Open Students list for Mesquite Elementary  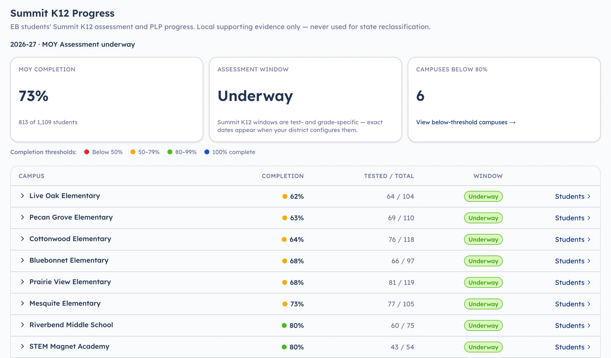573,304
